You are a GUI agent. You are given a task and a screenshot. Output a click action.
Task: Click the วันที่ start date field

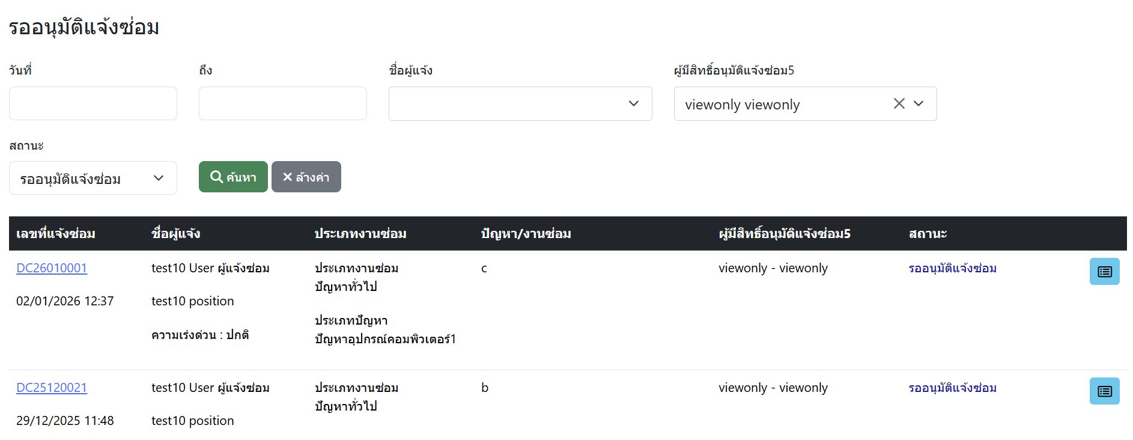click(93, 103)
